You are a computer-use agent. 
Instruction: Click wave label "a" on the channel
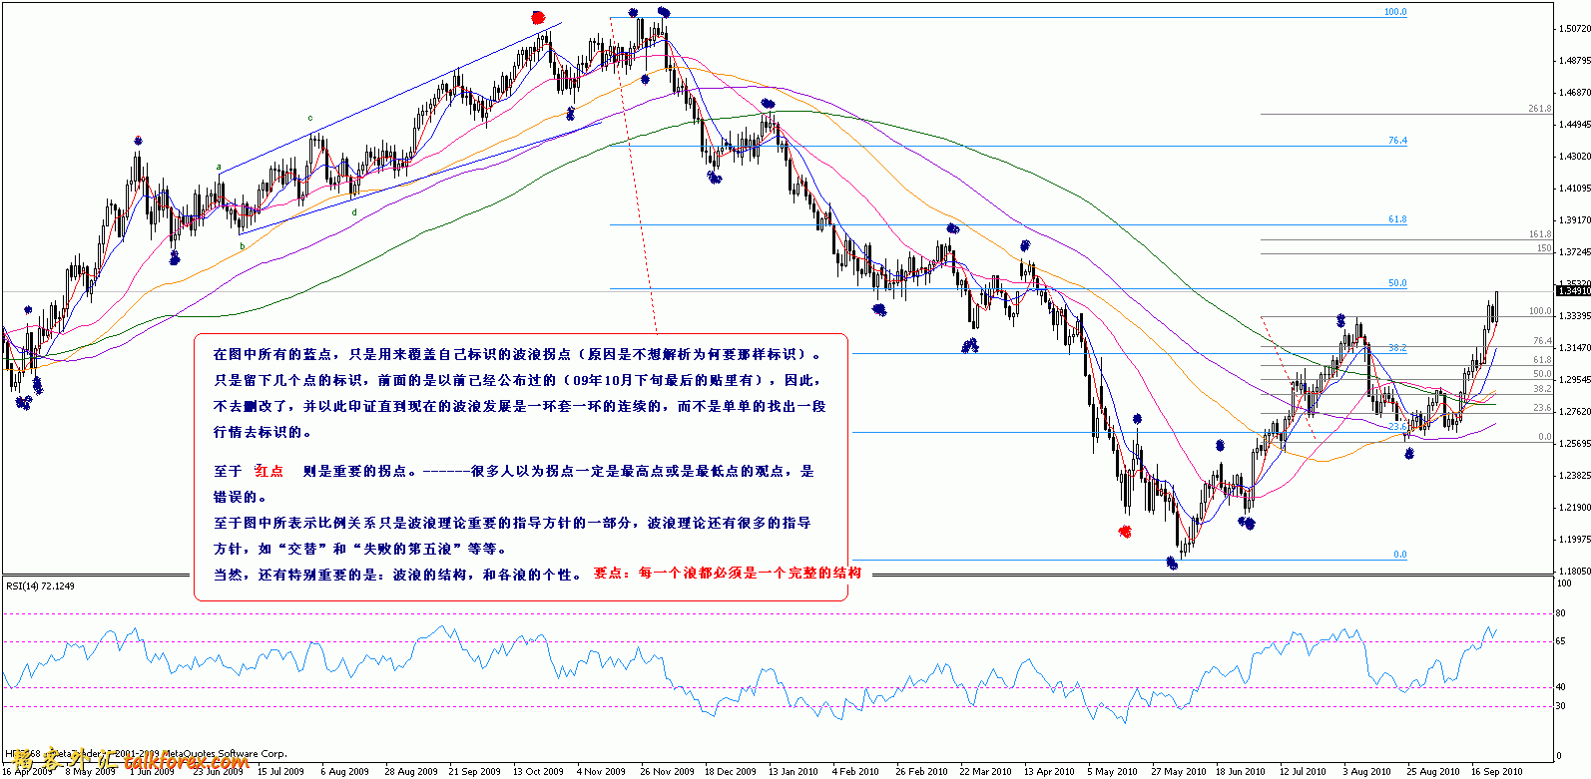pyautogui.click(x=219, y=167)
